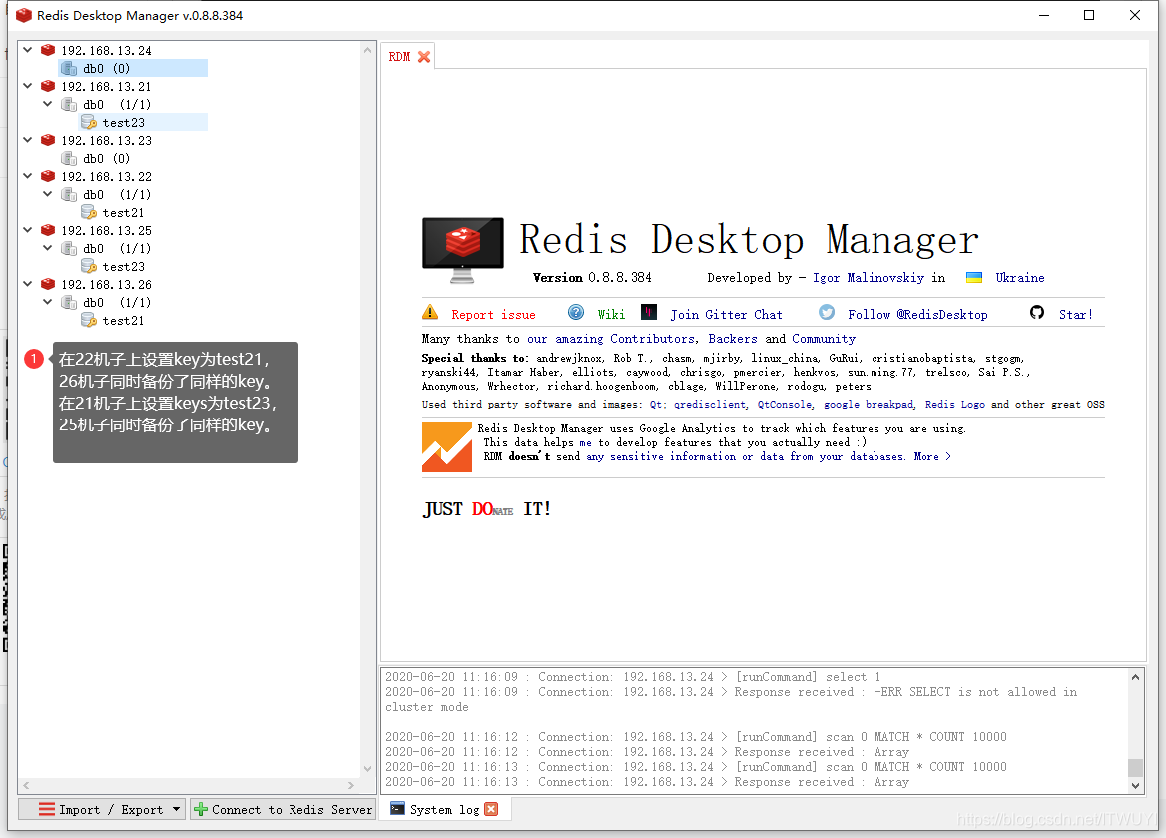Screen dimensions: 1166x838
Task: Click the Redis Desktop Manager monitor logo
Action: point(463,250)
